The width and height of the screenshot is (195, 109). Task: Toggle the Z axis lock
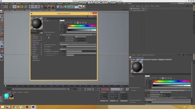pos(38,7)
